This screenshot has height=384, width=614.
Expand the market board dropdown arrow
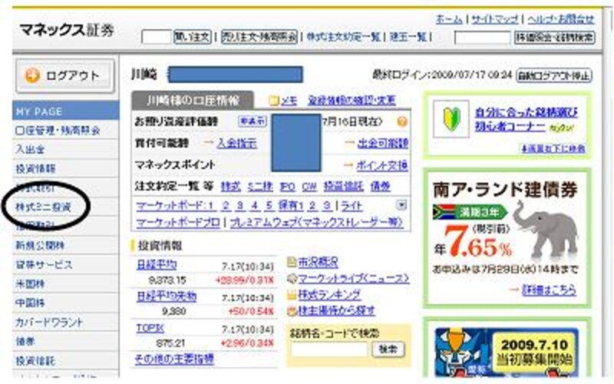point(401,204)
